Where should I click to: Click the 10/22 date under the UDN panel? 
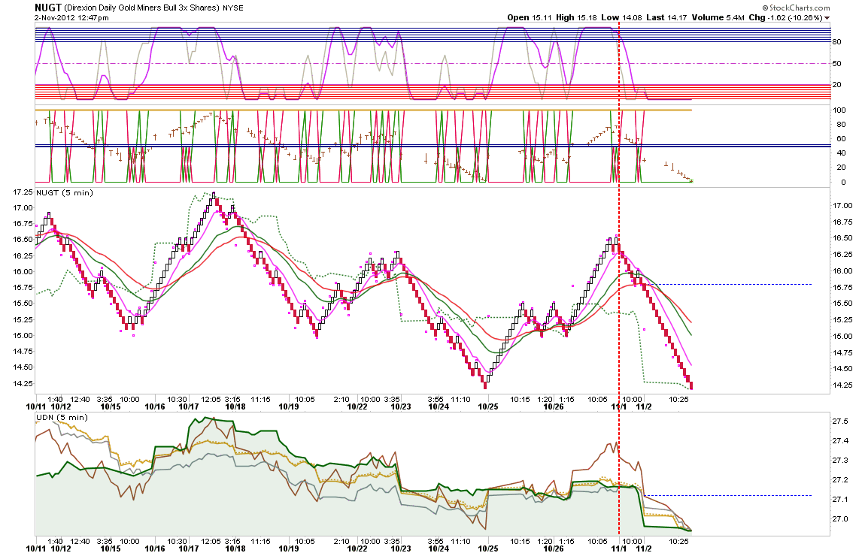(x=357, y=548)
